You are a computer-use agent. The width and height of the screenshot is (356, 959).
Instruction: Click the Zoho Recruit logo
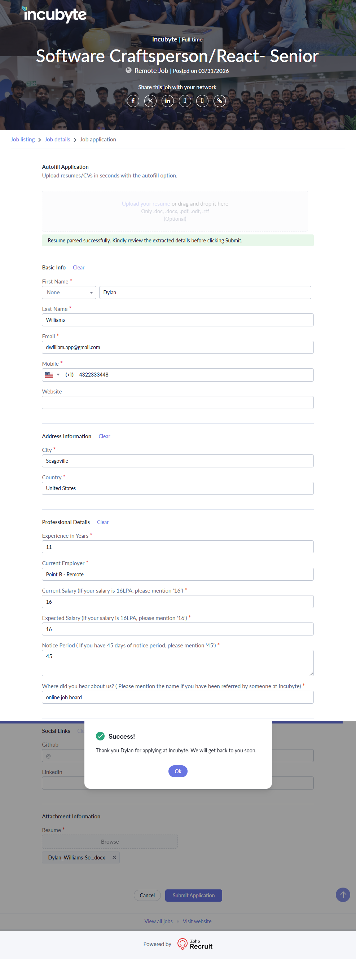pyautogui.click(x=195, y=944)
